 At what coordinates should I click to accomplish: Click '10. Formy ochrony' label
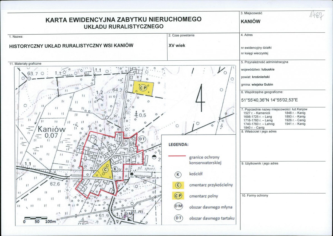[255, 196]
